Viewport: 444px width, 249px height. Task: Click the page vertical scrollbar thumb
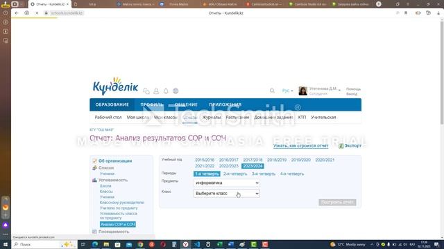click(442, 72)
